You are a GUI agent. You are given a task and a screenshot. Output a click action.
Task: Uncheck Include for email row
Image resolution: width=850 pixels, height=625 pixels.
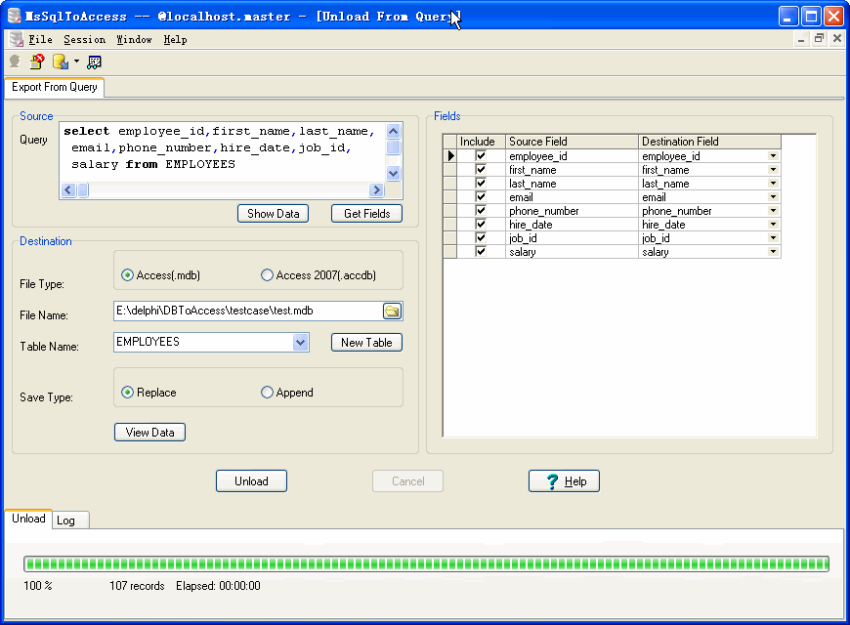[481, 196]
